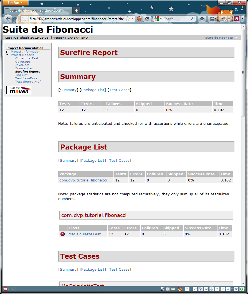This screenshot has height=294, width=248.
Task: Open the com.dvp.tutoriel.fibonacci package link
Action: [83, 180]
